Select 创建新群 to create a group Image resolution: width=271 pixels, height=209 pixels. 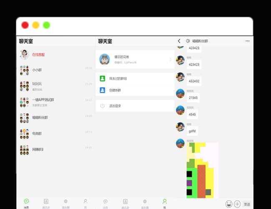coord(135,90)
